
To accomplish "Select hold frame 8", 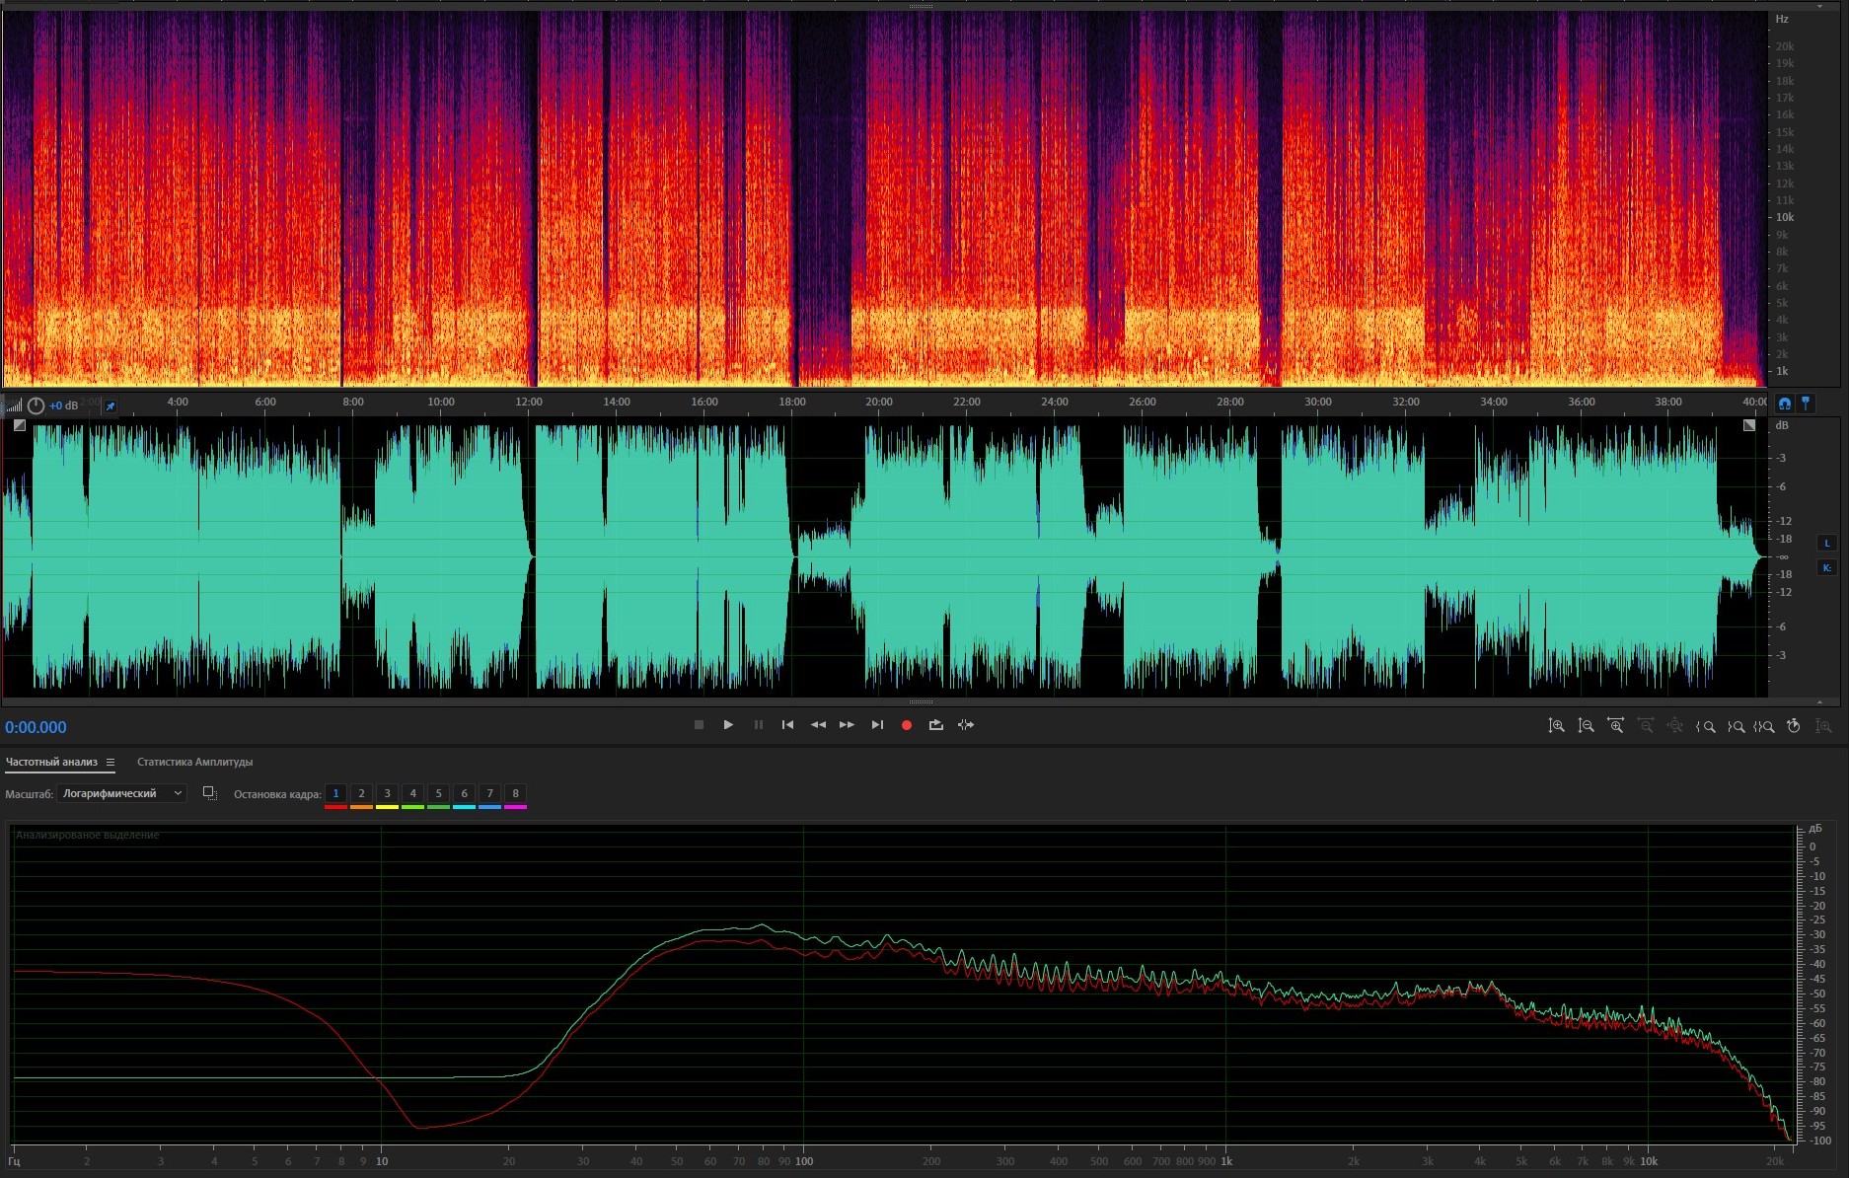I will pyautogui.click(x=515, y=793).
